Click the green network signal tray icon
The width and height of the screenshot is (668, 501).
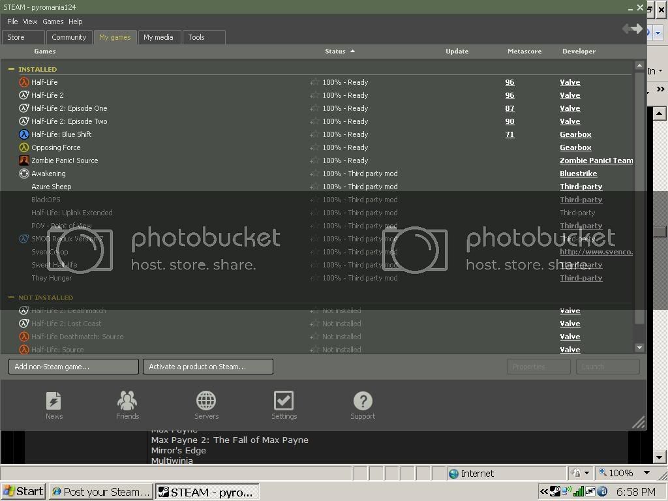(579, 492)
